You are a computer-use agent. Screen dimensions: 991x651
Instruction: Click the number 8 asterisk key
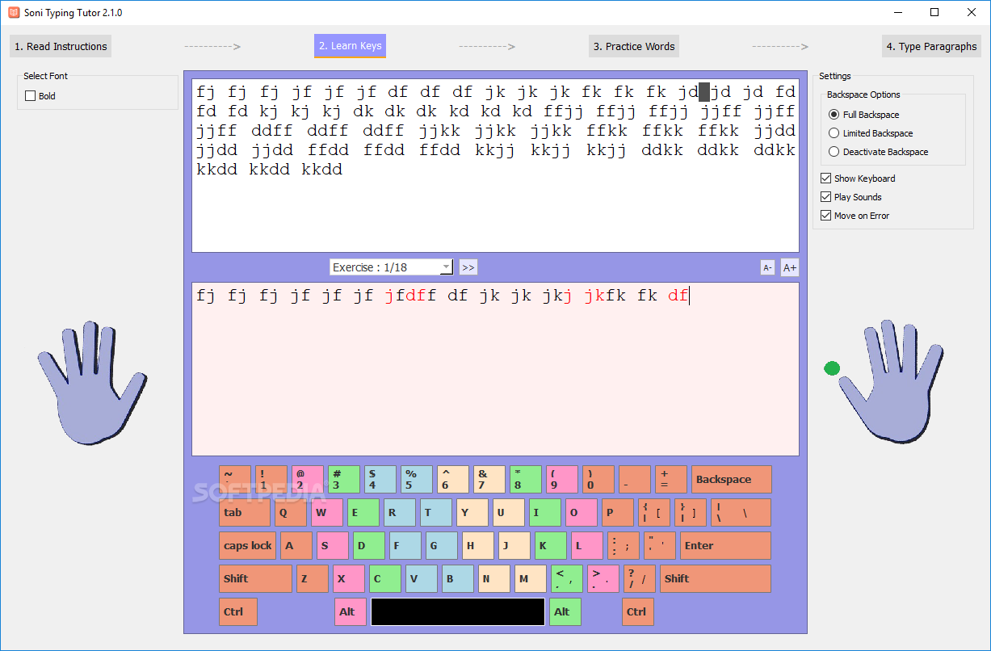526,479
